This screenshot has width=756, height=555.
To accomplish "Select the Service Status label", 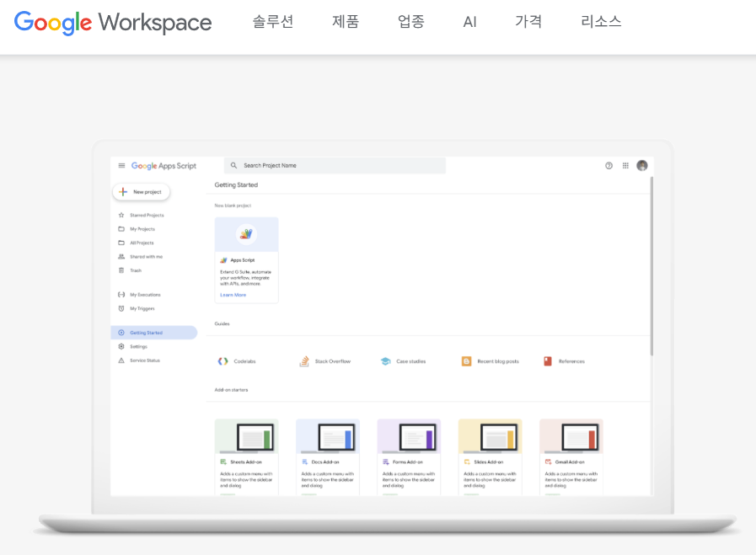I will click(x=145, y=360).
